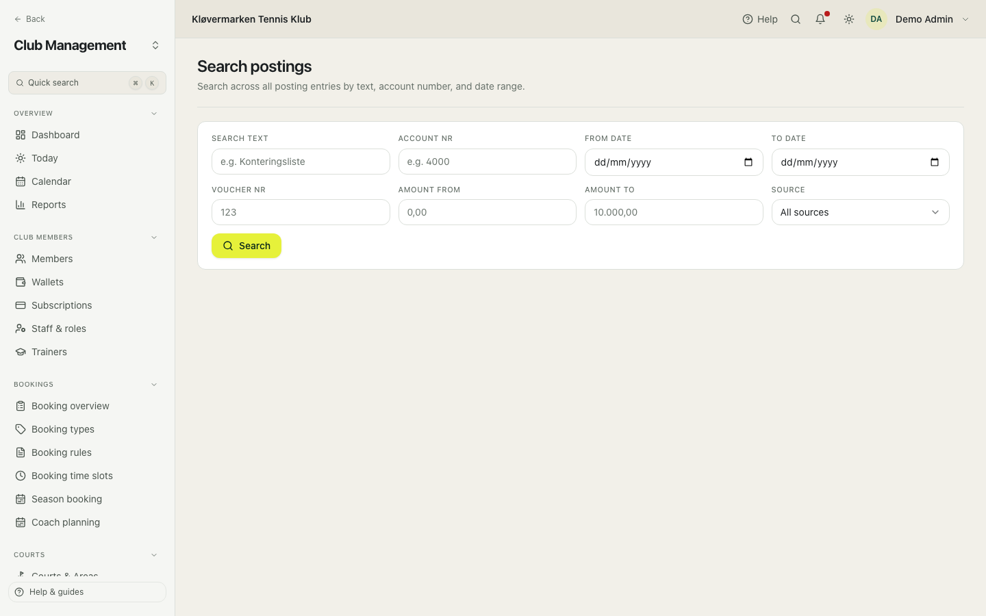Collapse the Overview sidebar section
986x616 pixels.
(x=154, y=114)
